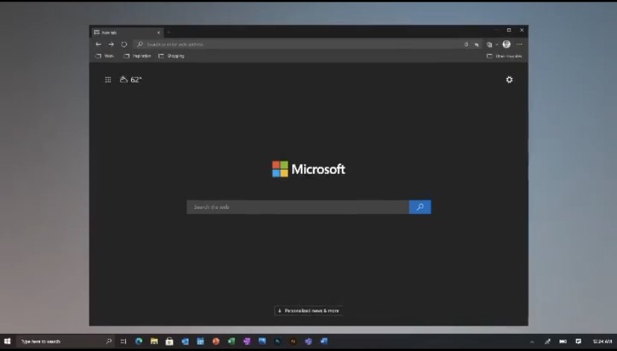Open the Windows Start menu
This screenshot has width=617, height=351.
coord(7,341)
